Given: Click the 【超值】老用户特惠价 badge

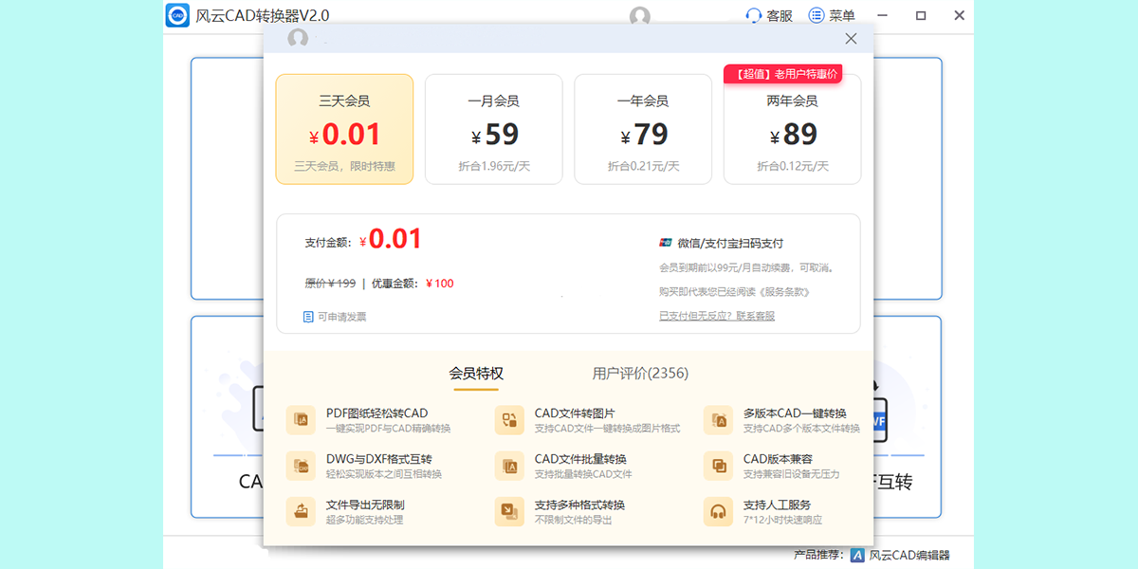Looking at the screenshot, I should coord(782,74).
